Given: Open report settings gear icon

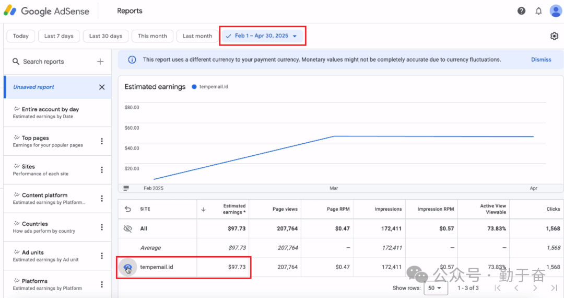Looking at the screenshot, I should point(554,36).
